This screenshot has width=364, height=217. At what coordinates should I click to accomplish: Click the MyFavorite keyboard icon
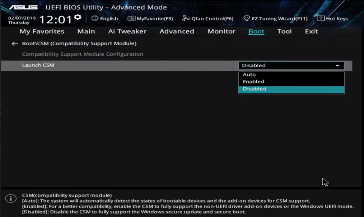coord(131,18)
